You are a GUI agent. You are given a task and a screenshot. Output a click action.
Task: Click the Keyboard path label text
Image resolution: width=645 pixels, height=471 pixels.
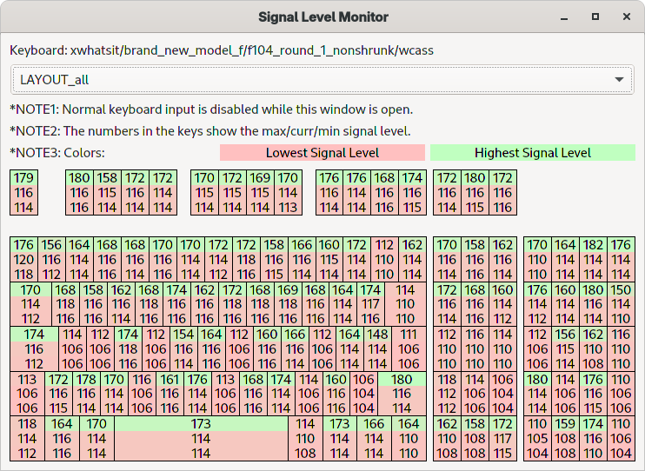[222, 50]
